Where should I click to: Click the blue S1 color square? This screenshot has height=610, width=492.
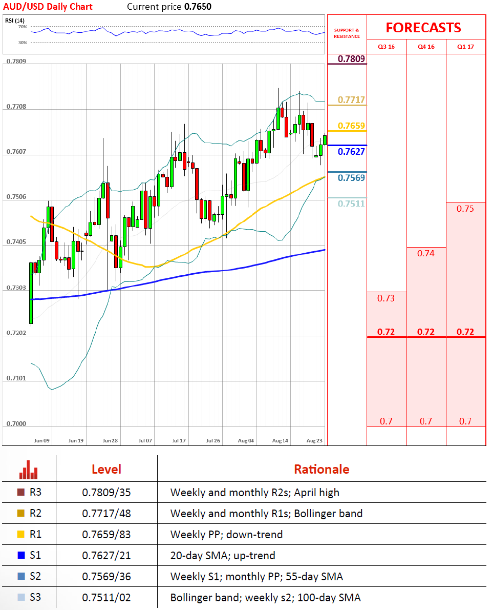click(x=21, y=556)
